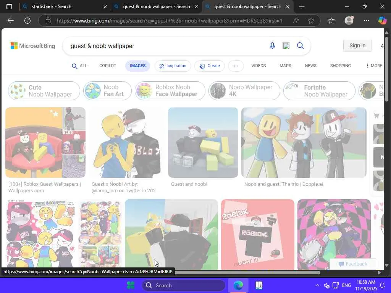Open the notebook app on taskbar
391x293 pixels.
point(259,285)
